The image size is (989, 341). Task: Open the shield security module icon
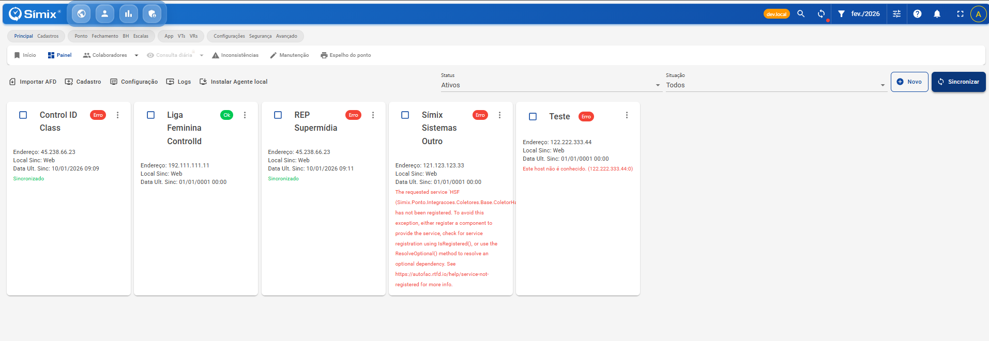(152, 14)
